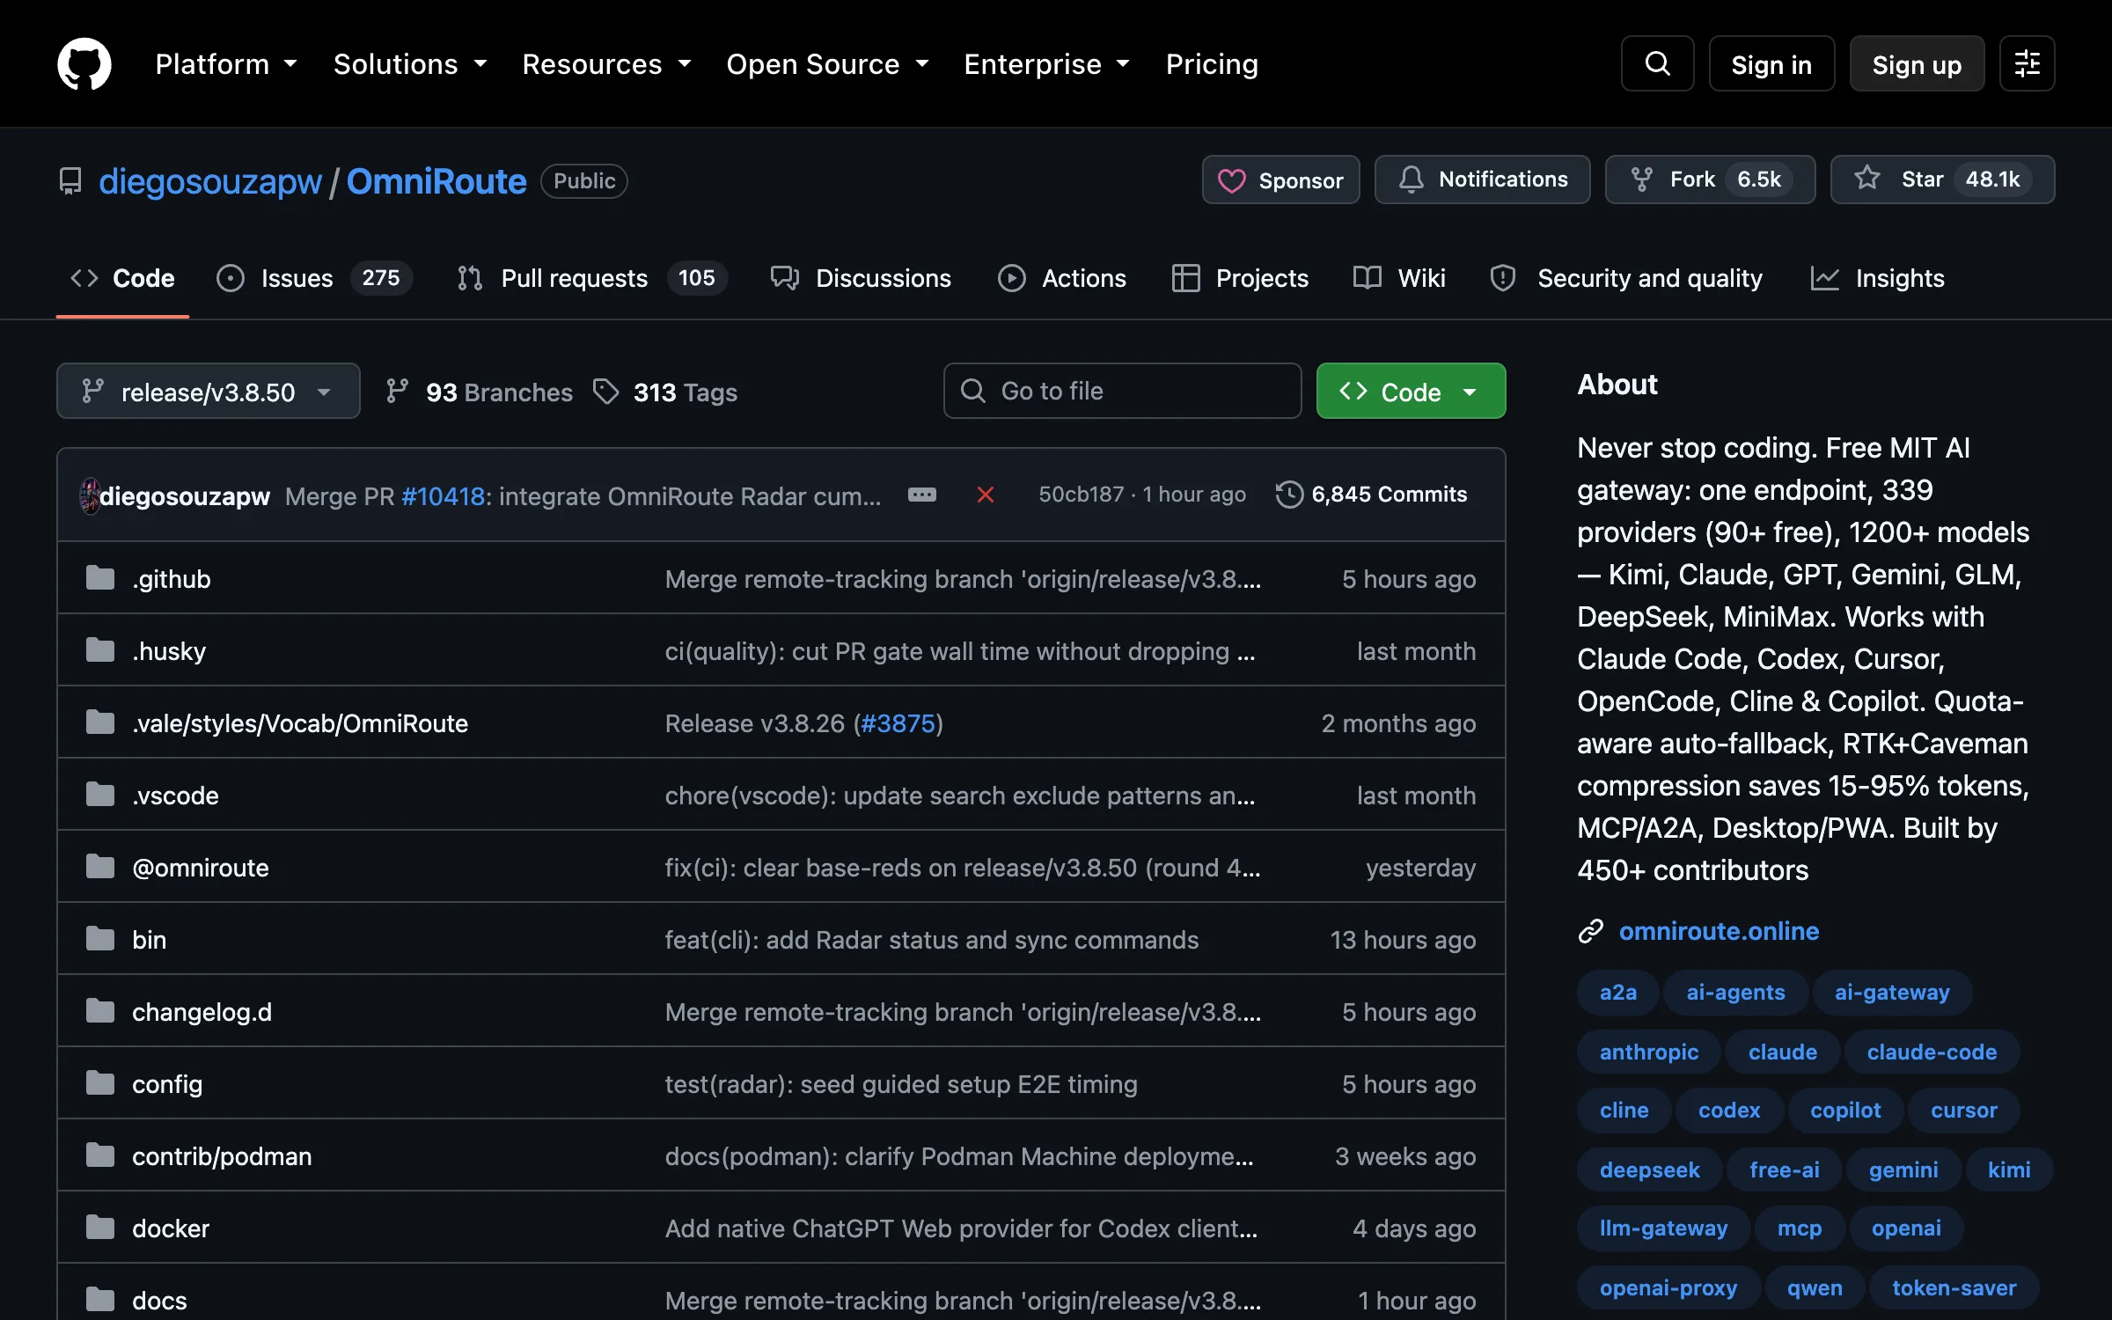Open commit hash 50cb187
This screenshot has height=1320, width=2112.
(1081, 495)
